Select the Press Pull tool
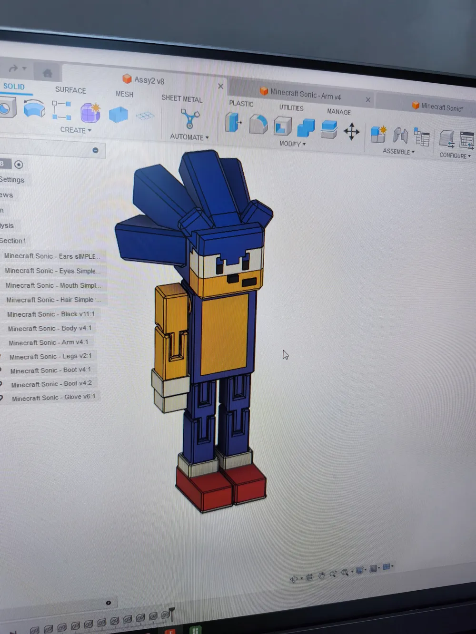 (x=233, y=122)
